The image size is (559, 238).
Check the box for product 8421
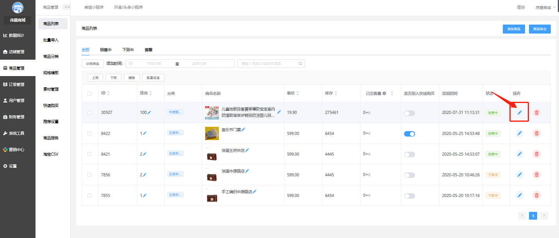pos(89,154)
